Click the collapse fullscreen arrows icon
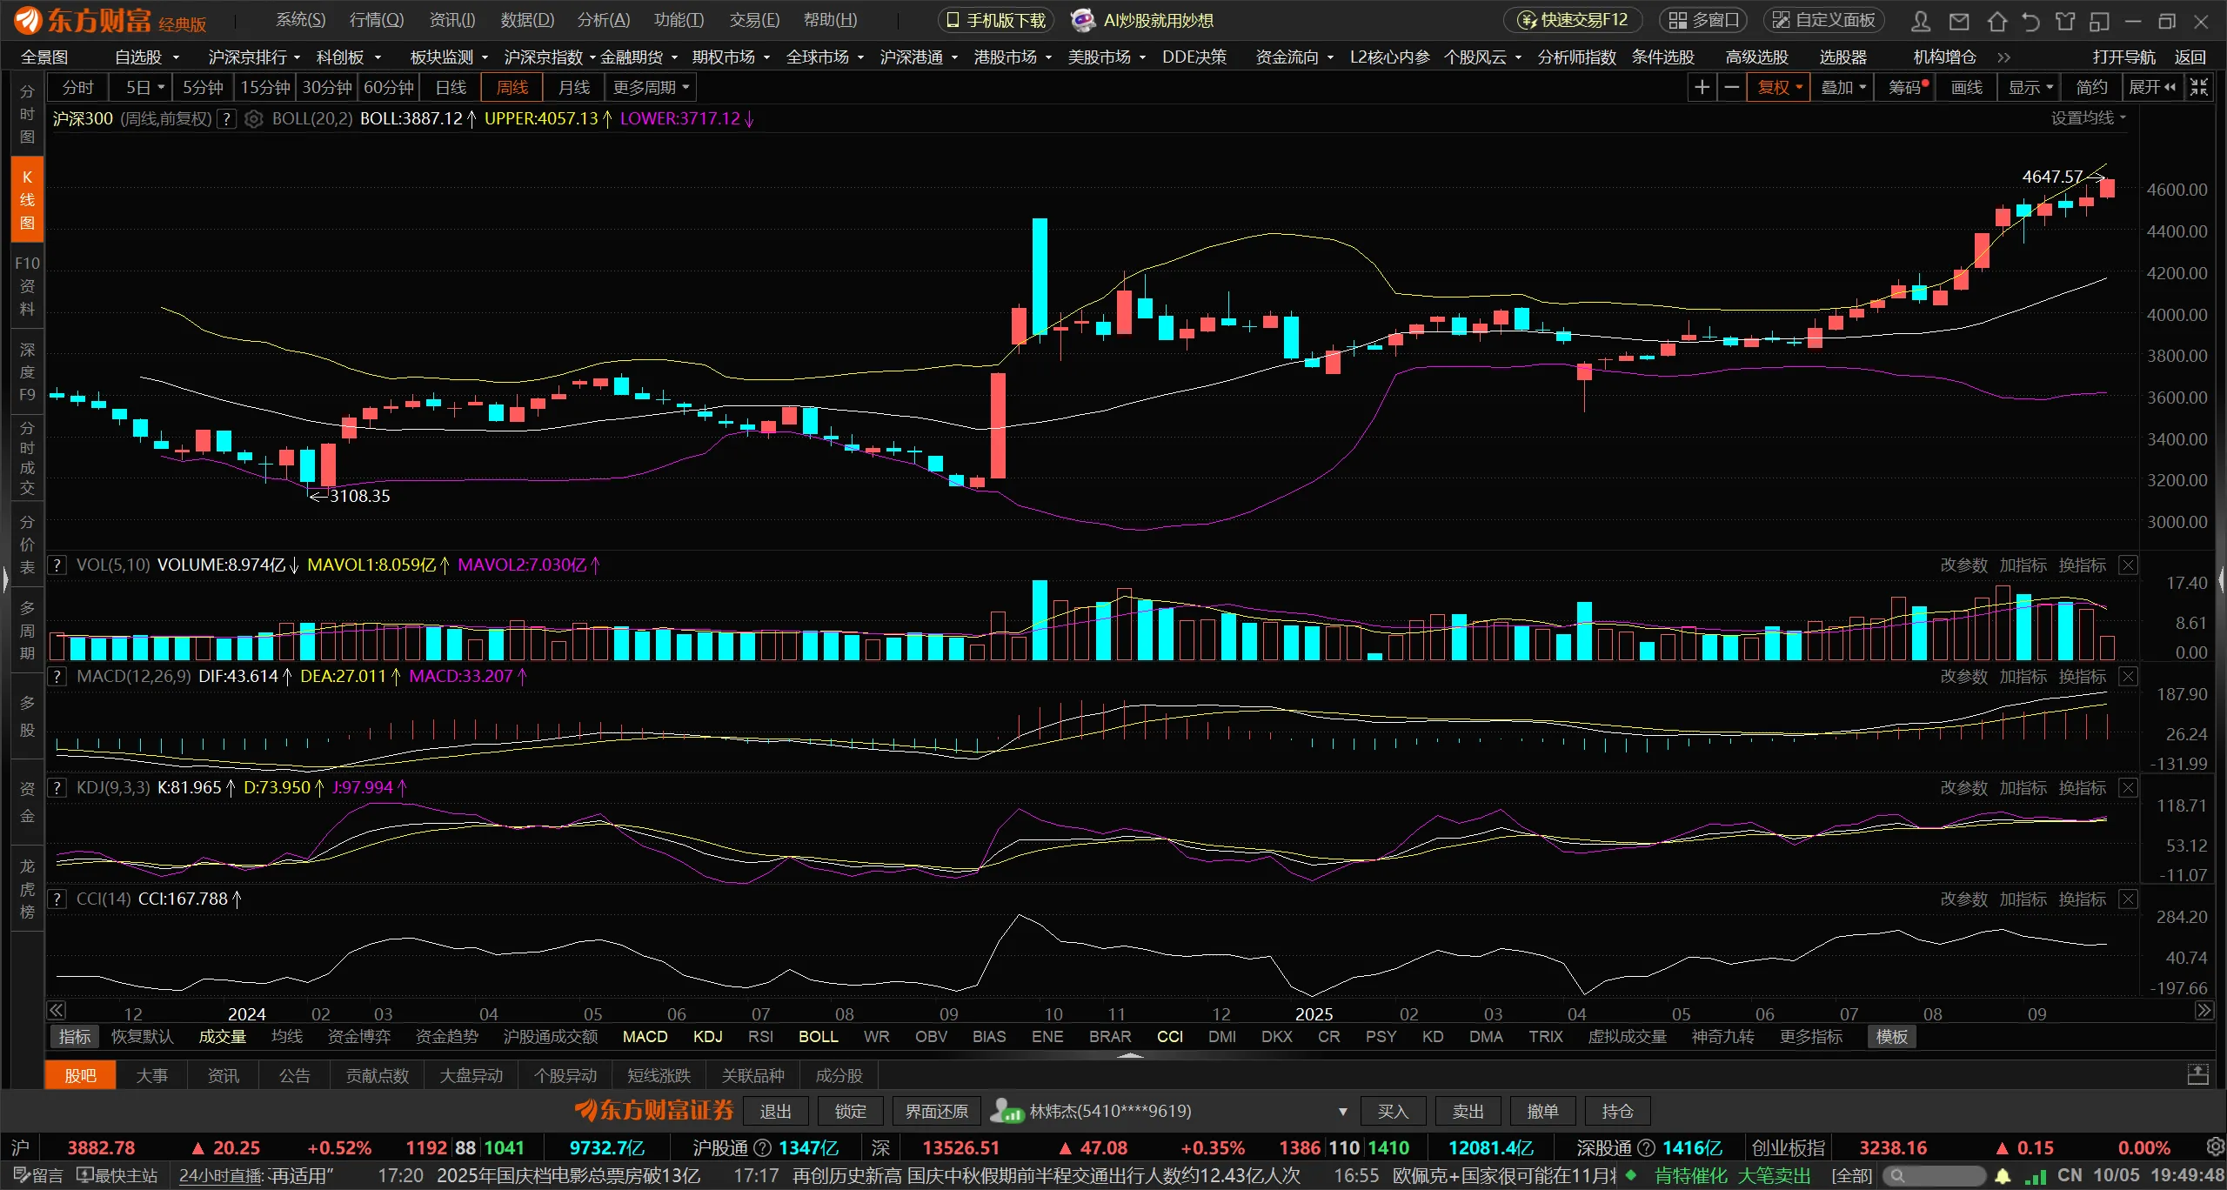The width and height of the screenshot is (2227, 1190). (x=2200, y=87)
